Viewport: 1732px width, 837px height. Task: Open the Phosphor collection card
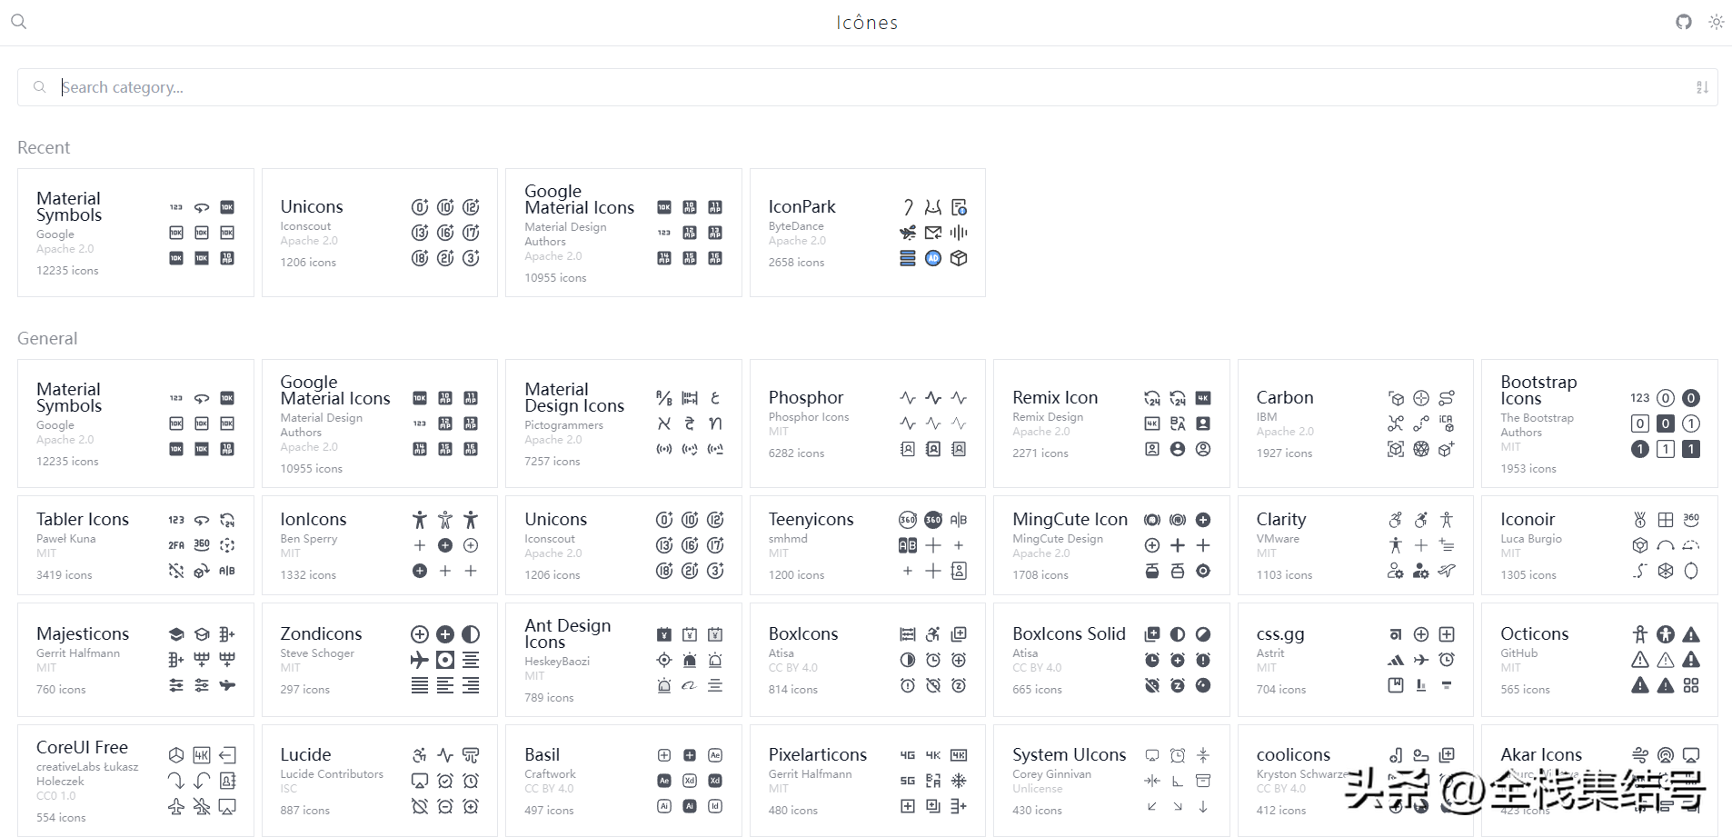(x=868, y=423)
